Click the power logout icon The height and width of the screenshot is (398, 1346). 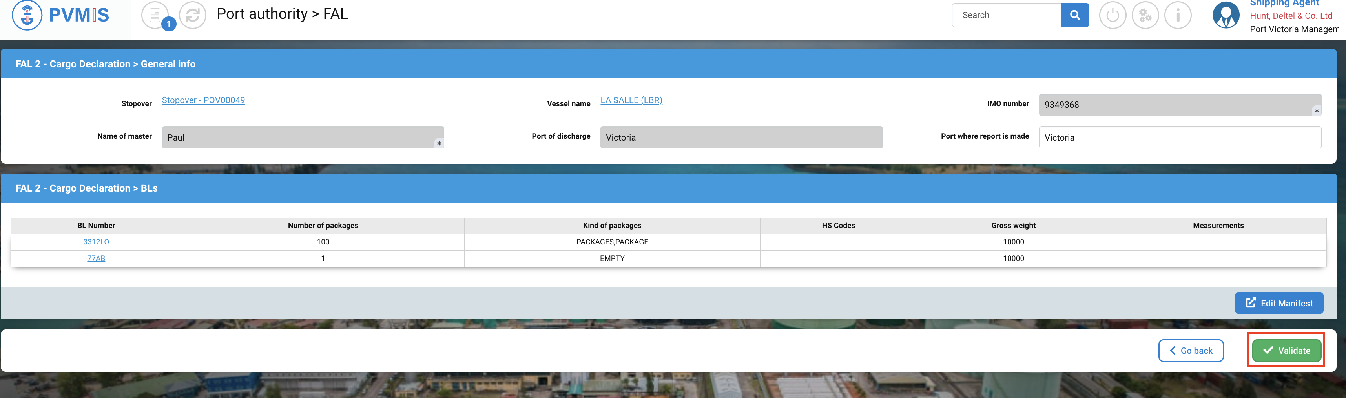point(1113,15)
